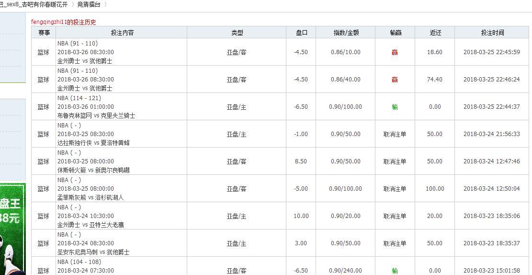The height and width of the screenshot is (275, 532).
Task: Click the NBA (114 - 121) score text
Action: (x=79, y=98)
